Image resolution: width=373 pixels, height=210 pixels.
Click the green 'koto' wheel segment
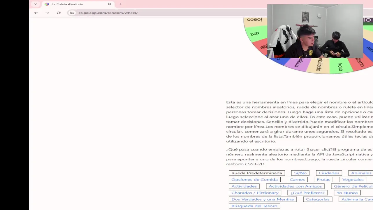click(340, 66)
